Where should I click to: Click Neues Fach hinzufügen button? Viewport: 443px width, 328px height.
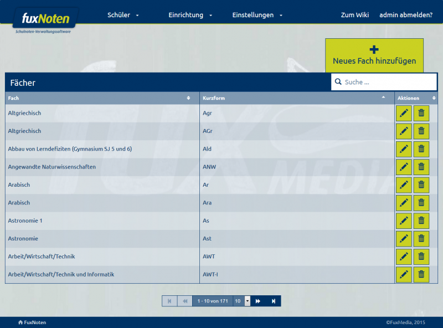pos(374,56)
